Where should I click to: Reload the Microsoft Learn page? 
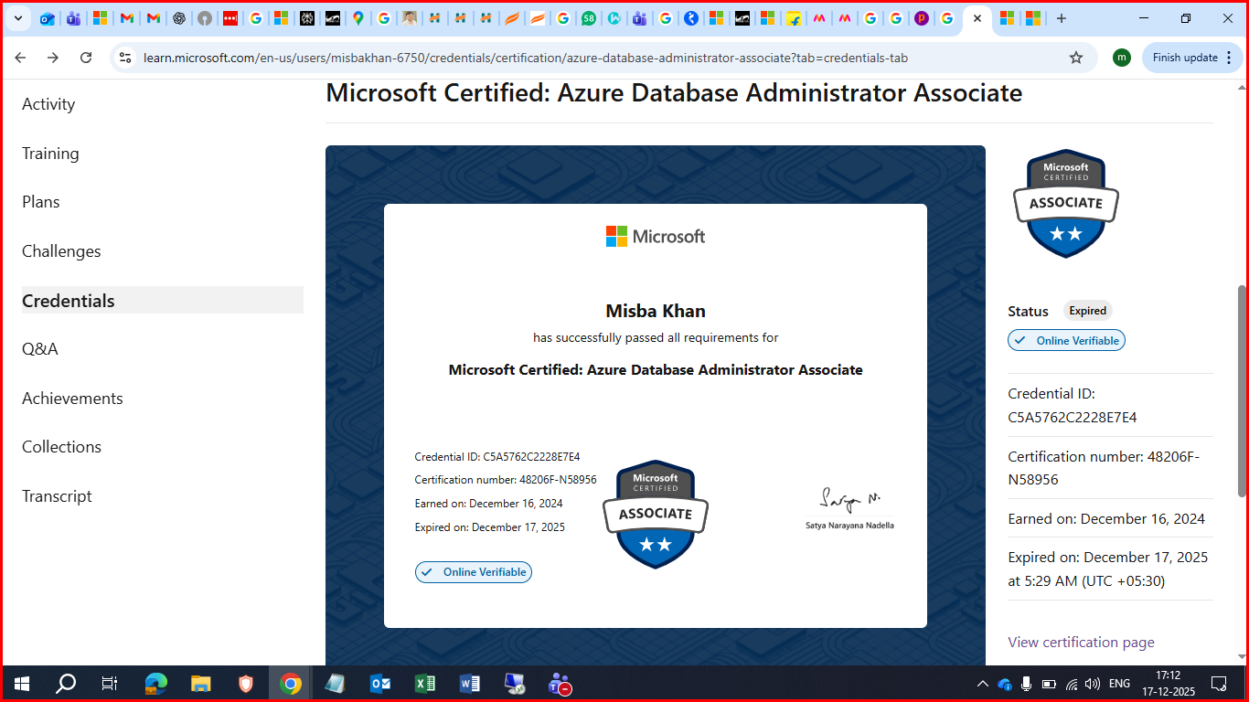pyautogui.click(x=86, y=58)
